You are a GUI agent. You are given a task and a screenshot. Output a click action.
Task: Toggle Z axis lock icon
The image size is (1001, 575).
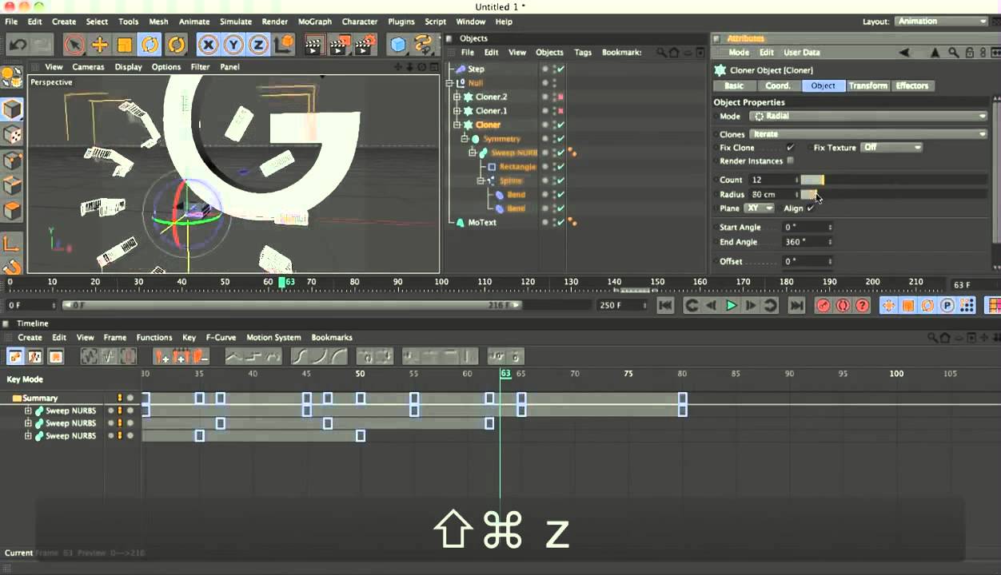(x=258, y=45)
